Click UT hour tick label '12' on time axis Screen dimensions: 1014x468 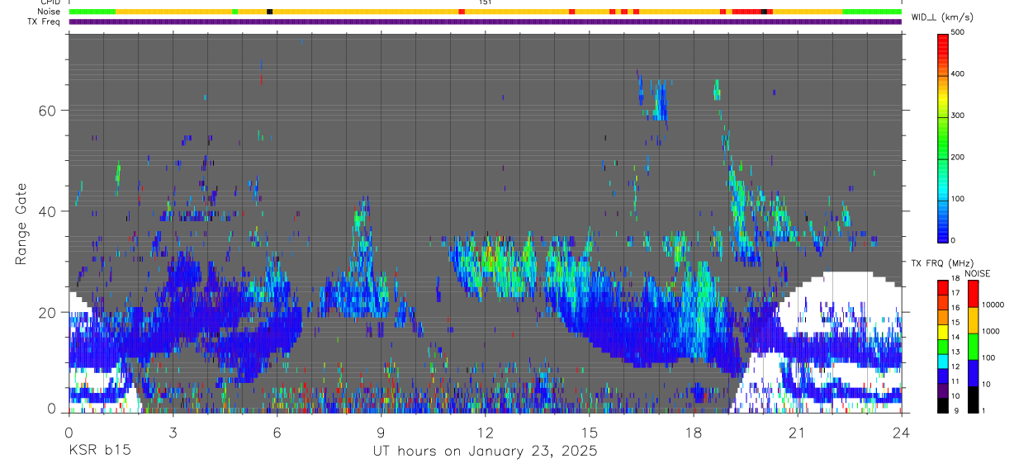pyautogui.click(x=486, y=432)
